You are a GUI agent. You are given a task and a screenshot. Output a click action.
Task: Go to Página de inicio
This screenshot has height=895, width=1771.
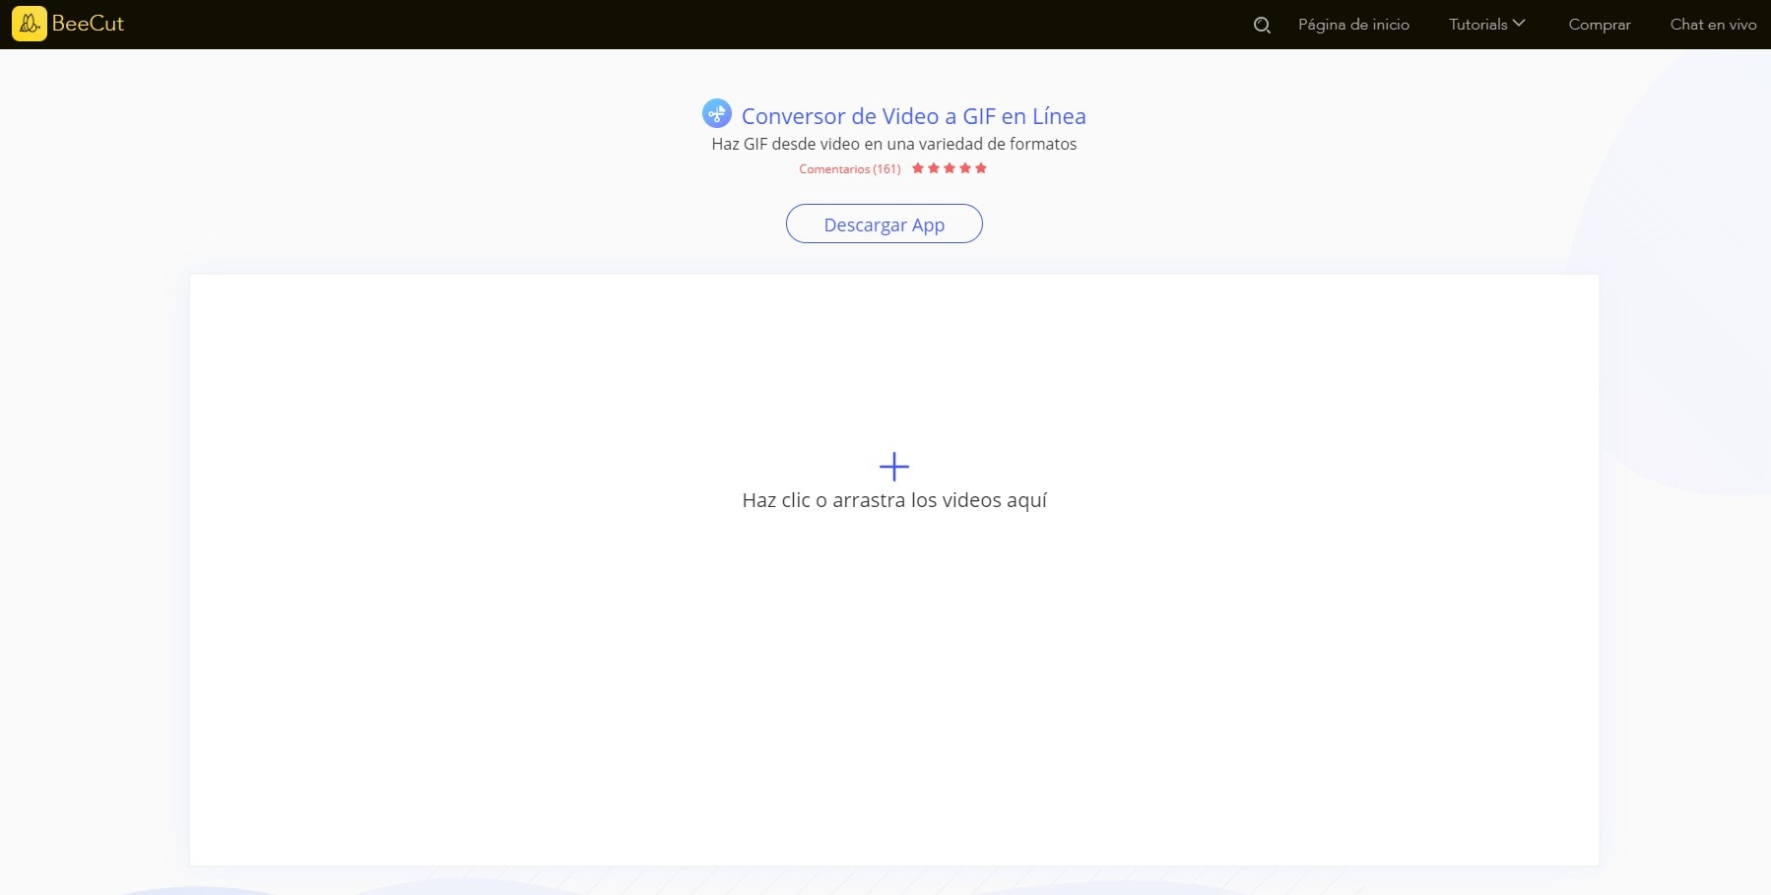coord(1353,25)
